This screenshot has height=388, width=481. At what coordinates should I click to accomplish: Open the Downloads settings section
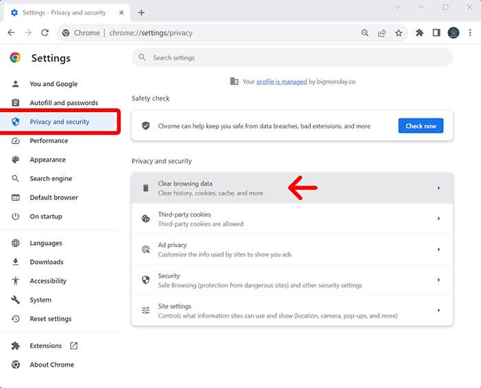tap(46, 262)
